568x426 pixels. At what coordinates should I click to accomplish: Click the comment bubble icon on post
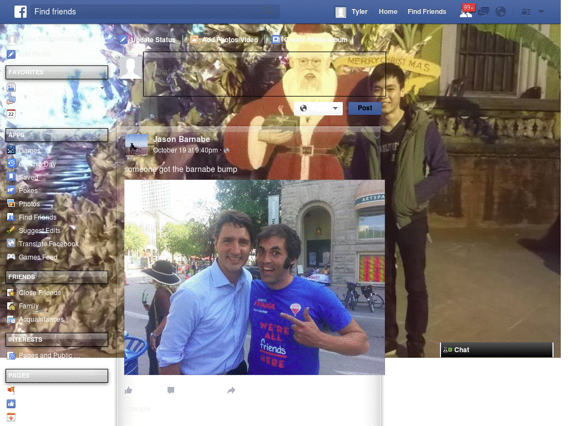[171, 390]
